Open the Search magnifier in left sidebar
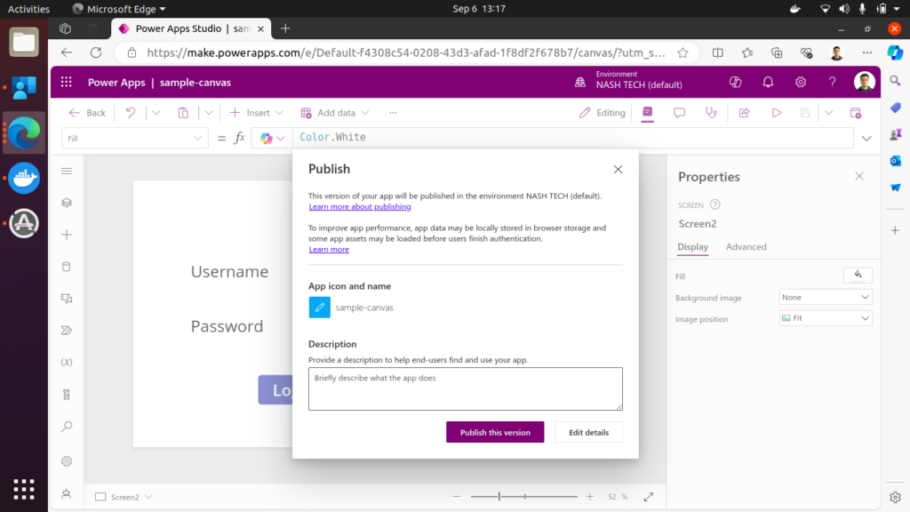 coord(67,427)
